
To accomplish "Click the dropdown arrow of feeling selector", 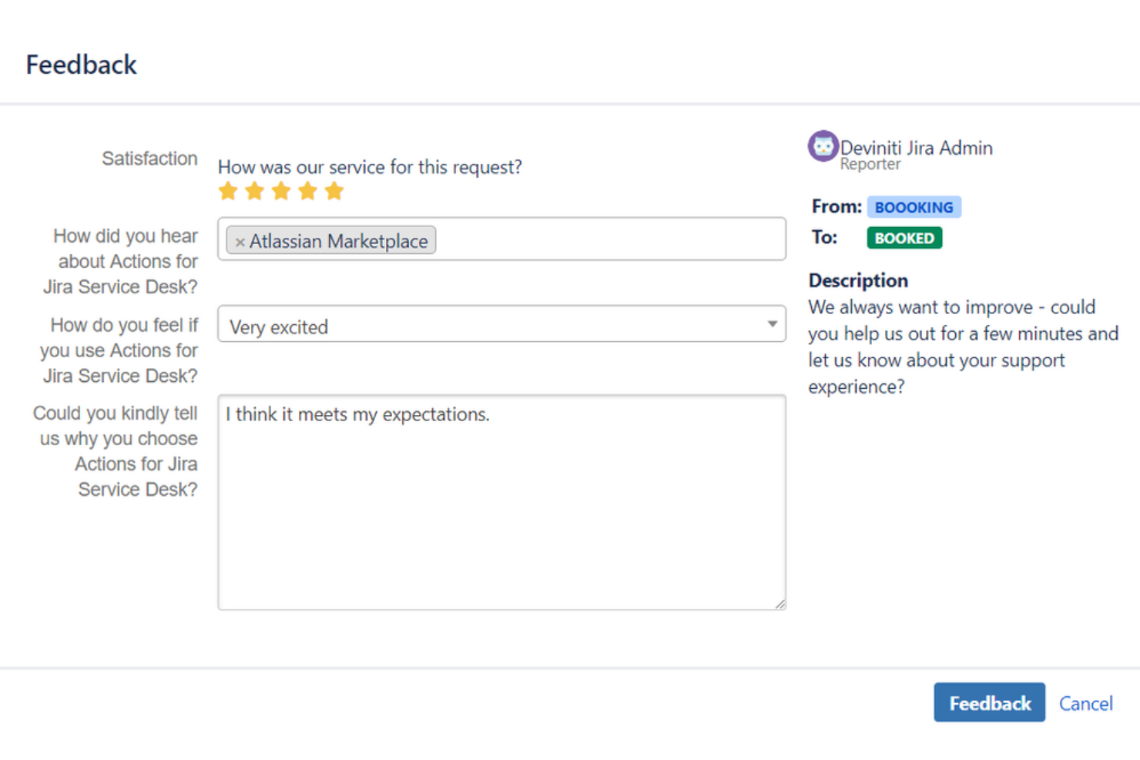I will [x=772, y=324].
